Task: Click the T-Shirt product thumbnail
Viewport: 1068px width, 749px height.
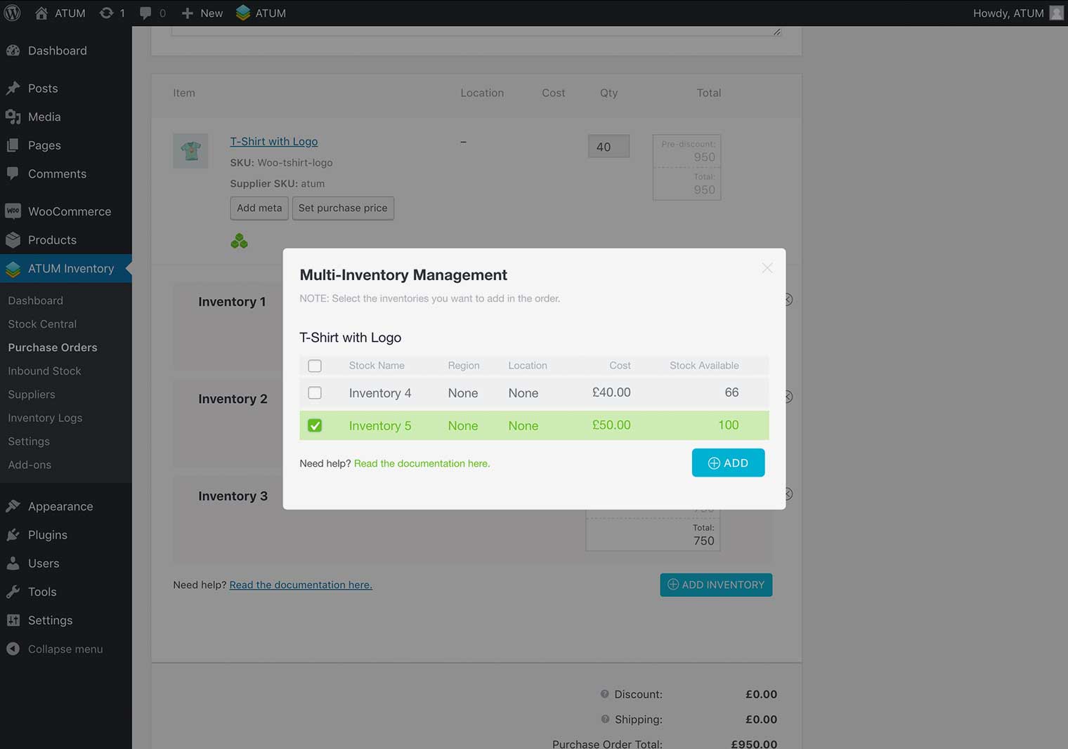Action: (190, 151)
